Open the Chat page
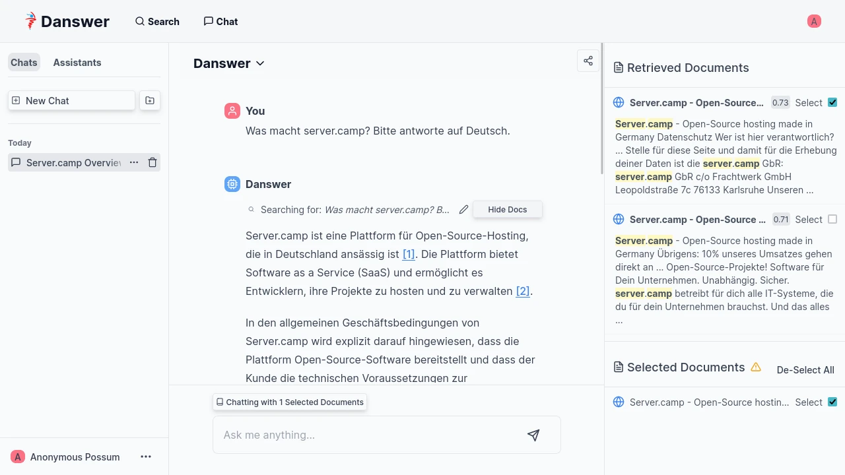The width and height of the screenshot is (845, 475). (220, 21)
